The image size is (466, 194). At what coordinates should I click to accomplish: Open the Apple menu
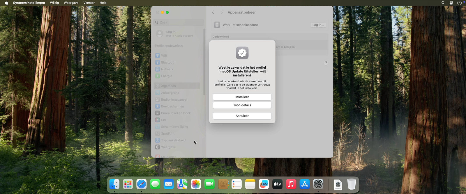pos(6,3)
